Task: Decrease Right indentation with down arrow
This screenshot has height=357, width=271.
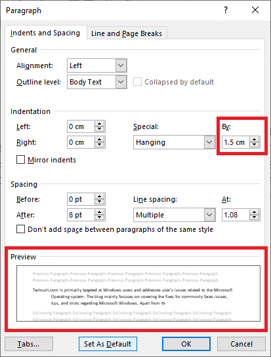Action: click(100, 145)
